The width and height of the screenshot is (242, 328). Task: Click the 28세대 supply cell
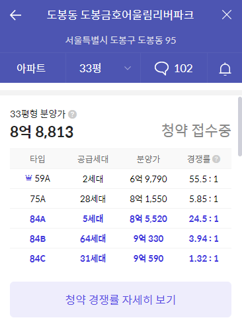tap(93, 199)
